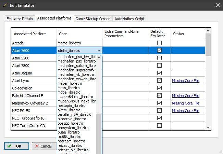
Task: Click the Status column header
Action: click(188, 33)
